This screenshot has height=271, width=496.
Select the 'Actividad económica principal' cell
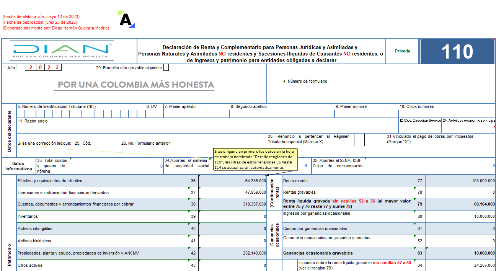(x=469, y=126)
